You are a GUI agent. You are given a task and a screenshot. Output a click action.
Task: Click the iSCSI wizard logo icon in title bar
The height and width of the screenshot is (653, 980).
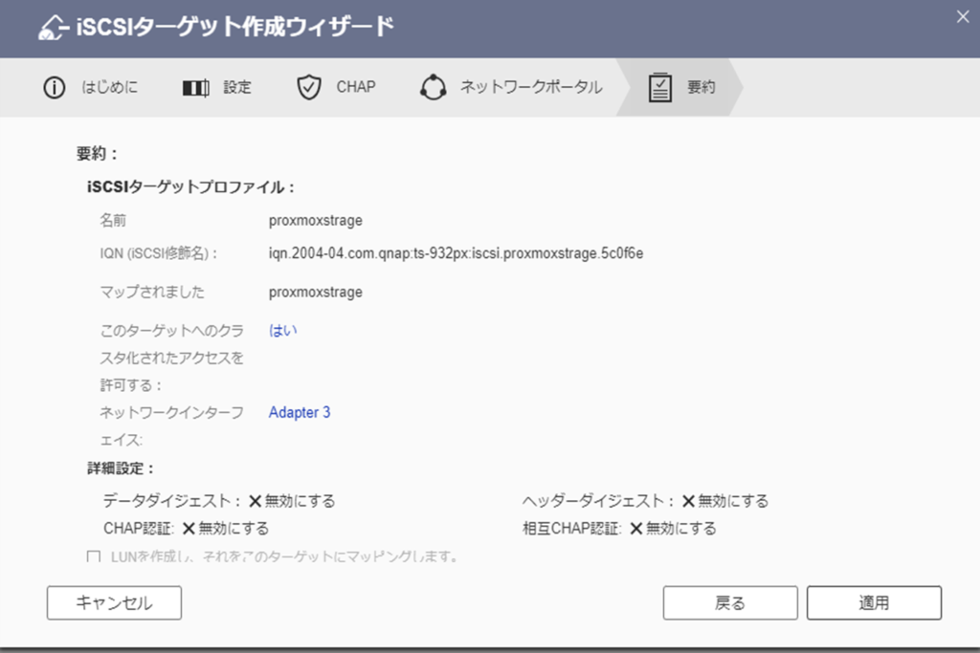(x=53, y=28)
